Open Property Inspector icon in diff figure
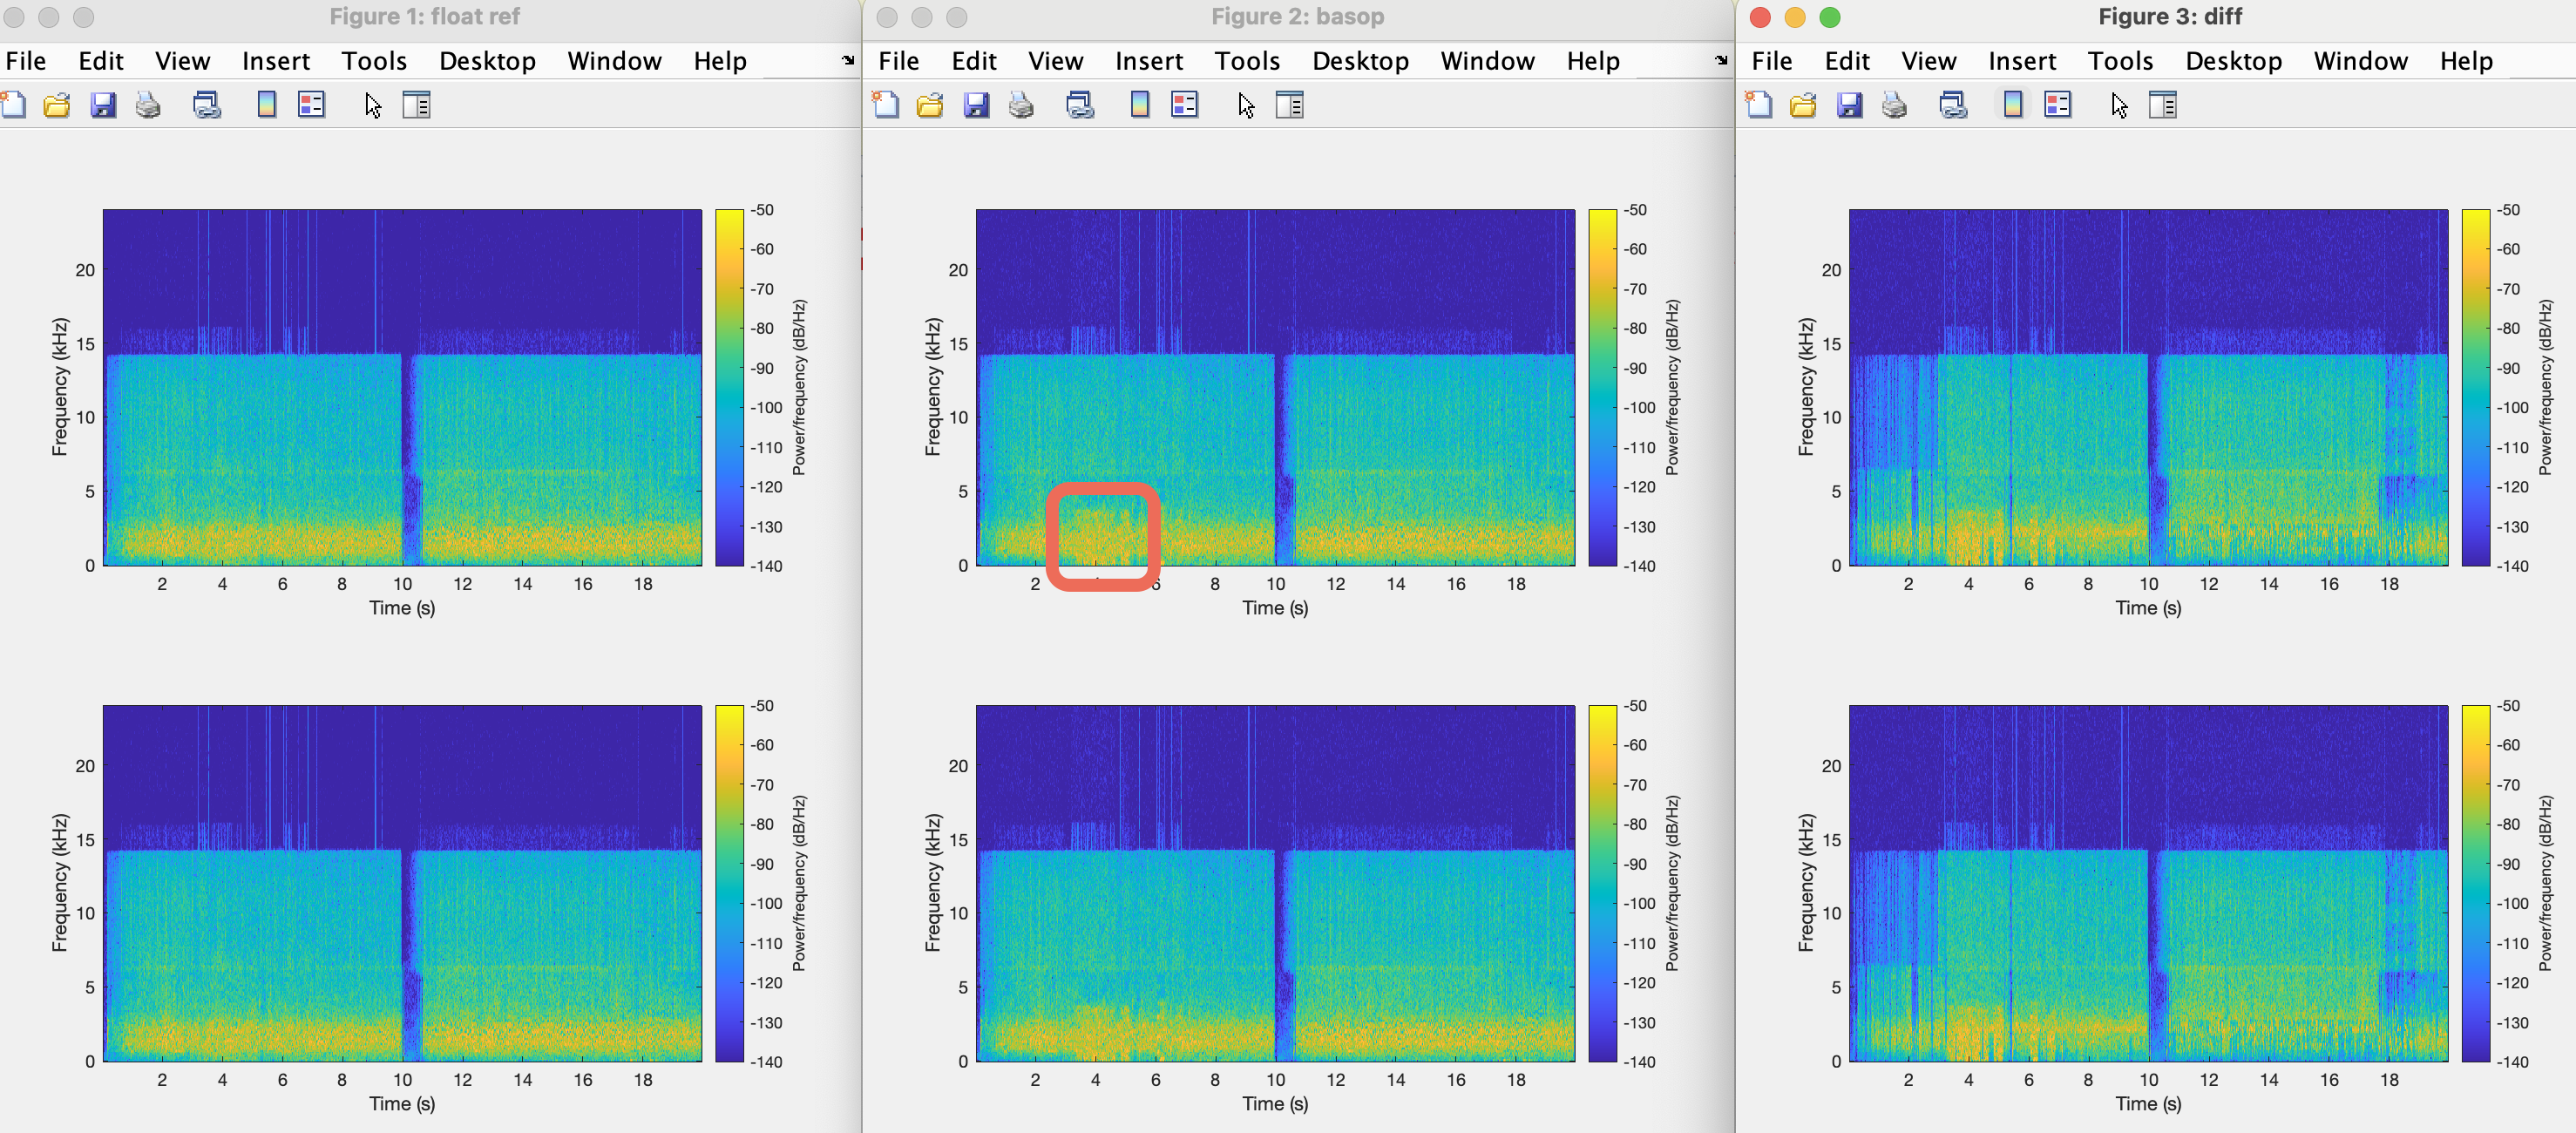The width and height of the screenshot is (2576, 1133). pyautogui.click(x=2162, y=105)
